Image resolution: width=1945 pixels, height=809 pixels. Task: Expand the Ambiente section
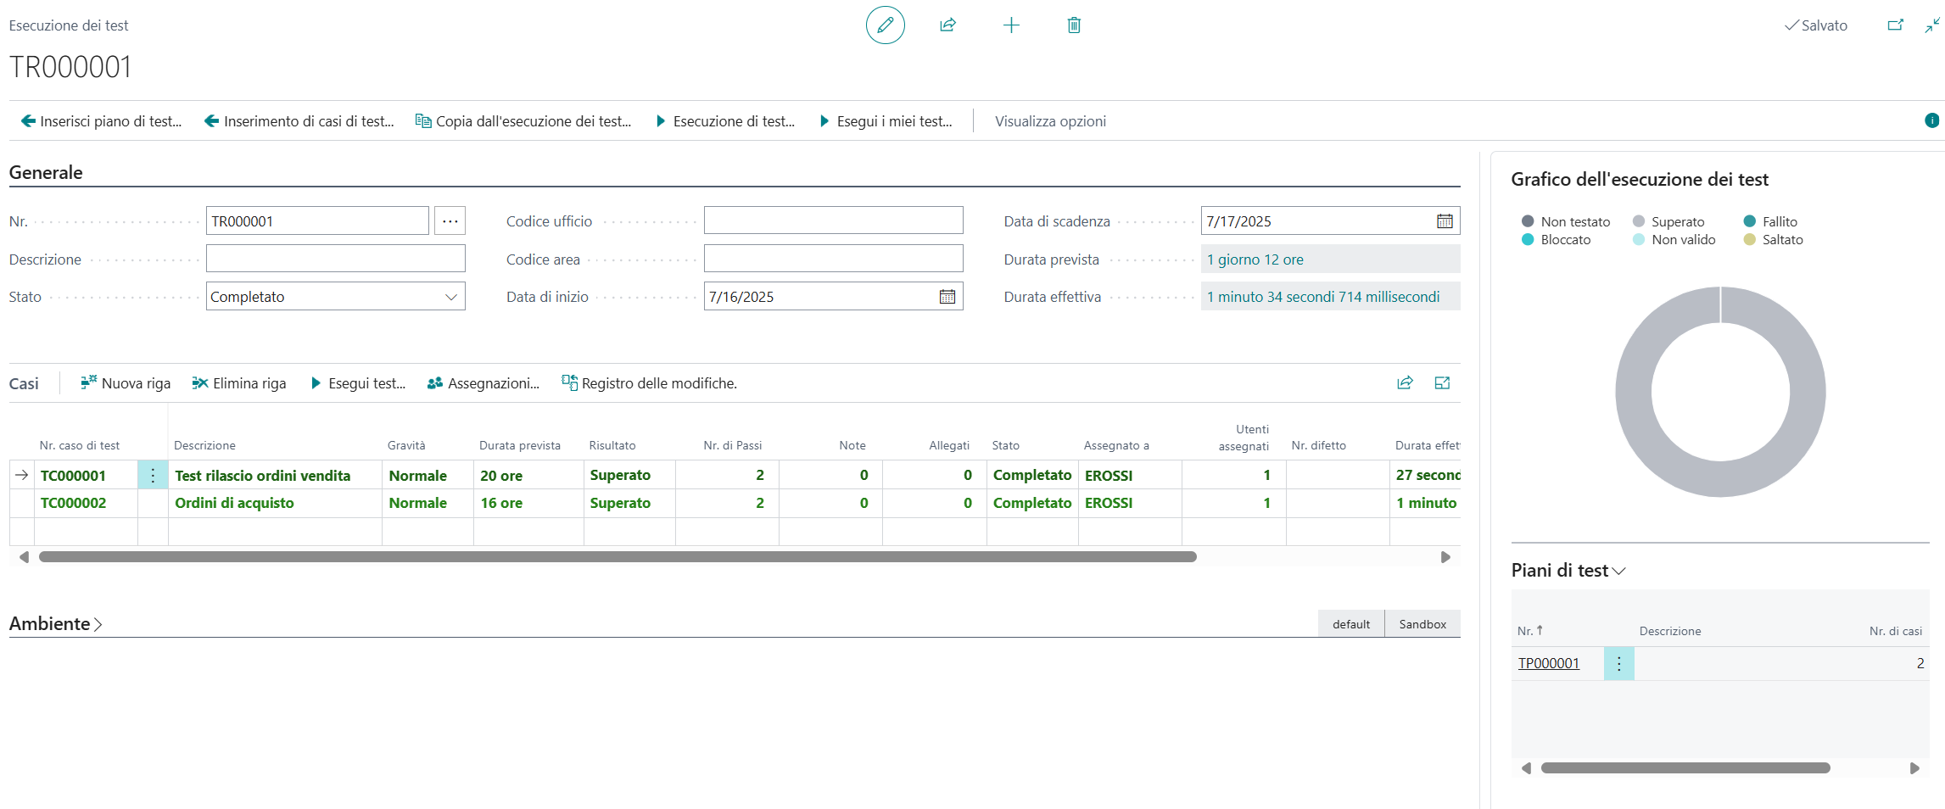(x=55, y=624)
